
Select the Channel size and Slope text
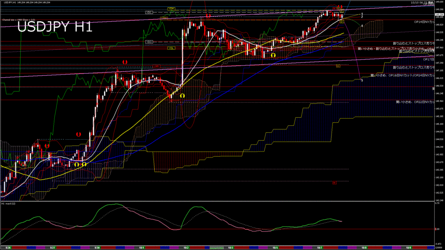point(19,20)
